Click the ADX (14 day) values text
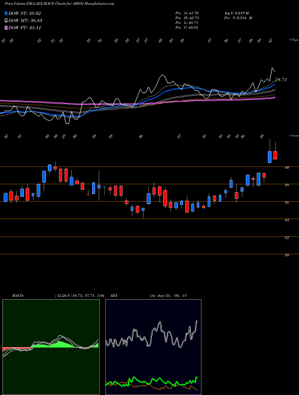The image size is (299, 395). pos(168,296)
